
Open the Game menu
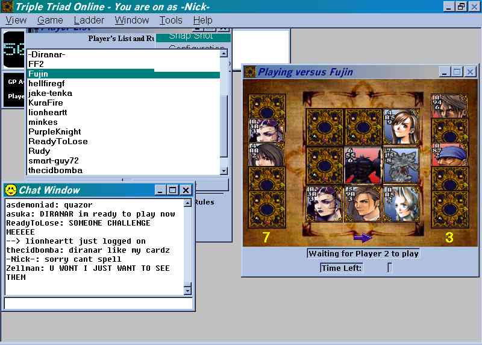tap(50, 21)
